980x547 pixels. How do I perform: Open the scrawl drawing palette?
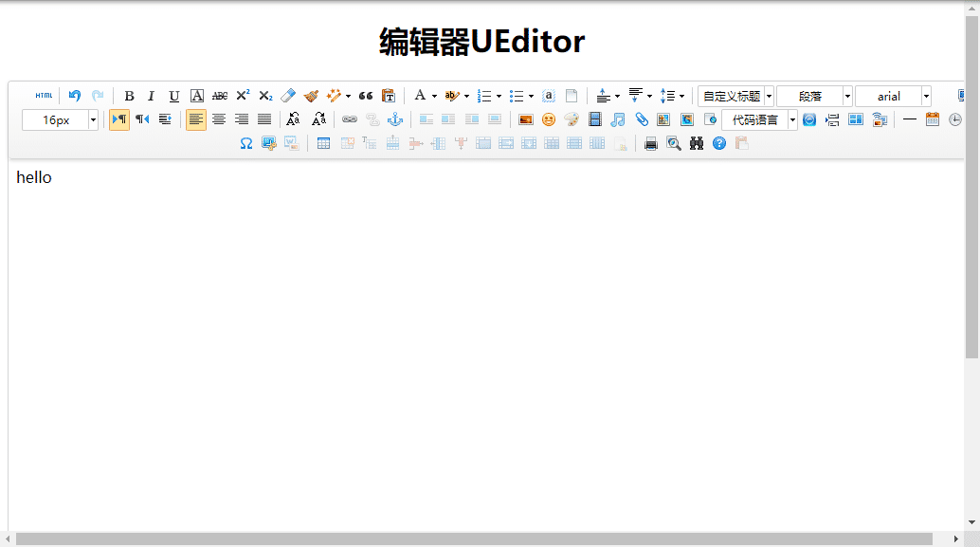click(x=572, y=119)
